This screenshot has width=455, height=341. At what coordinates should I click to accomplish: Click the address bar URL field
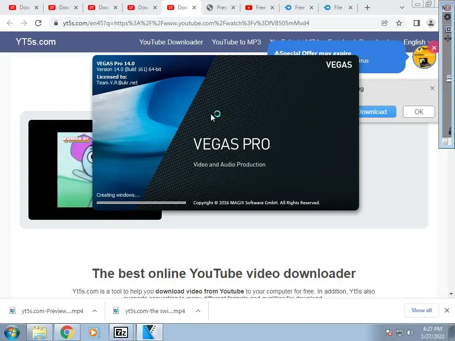(x=186, y=23)
